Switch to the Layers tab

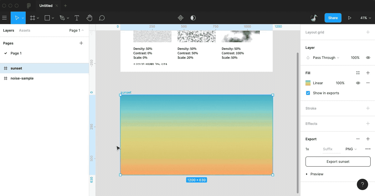pos(9,30)
